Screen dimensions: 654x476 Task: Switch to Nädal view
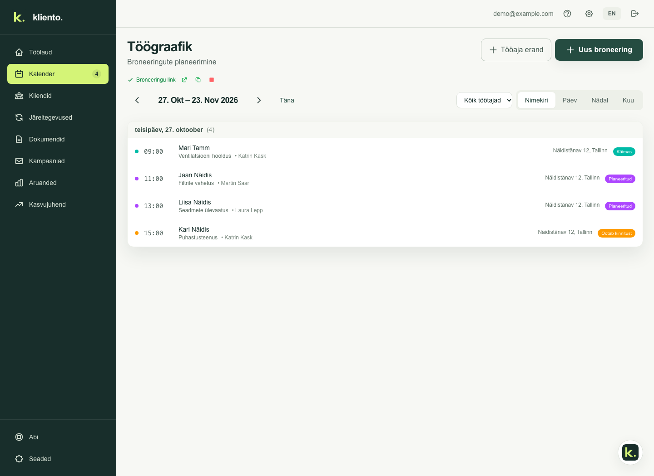click(599, 100)
